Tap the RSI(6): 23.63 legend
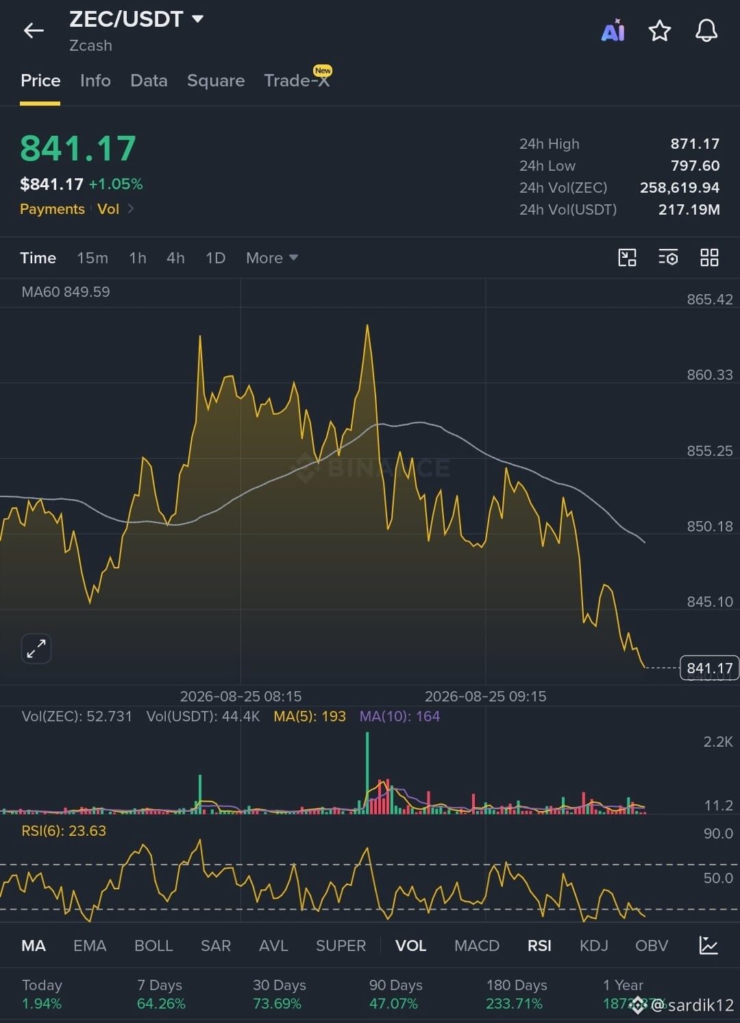 [64, 831]
